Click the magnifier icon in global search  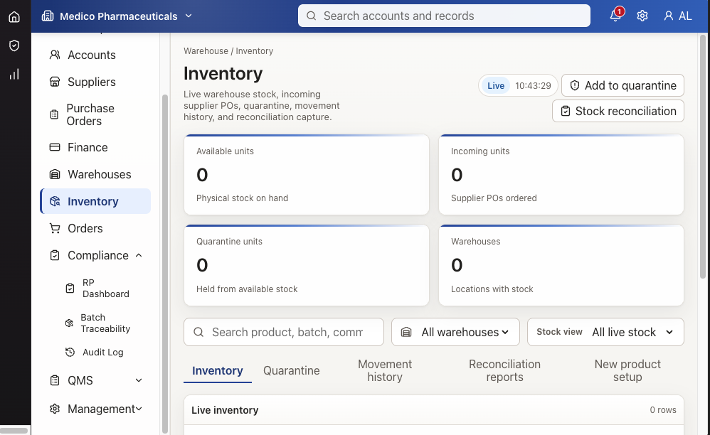click(x=311, y=16)
